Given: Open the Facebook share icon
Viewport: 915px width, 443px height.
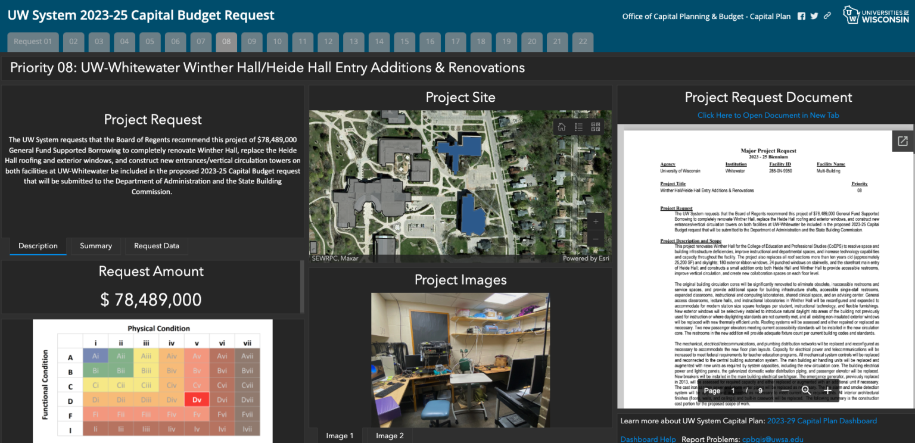Looking at the screenshot, I should [801, 16].
